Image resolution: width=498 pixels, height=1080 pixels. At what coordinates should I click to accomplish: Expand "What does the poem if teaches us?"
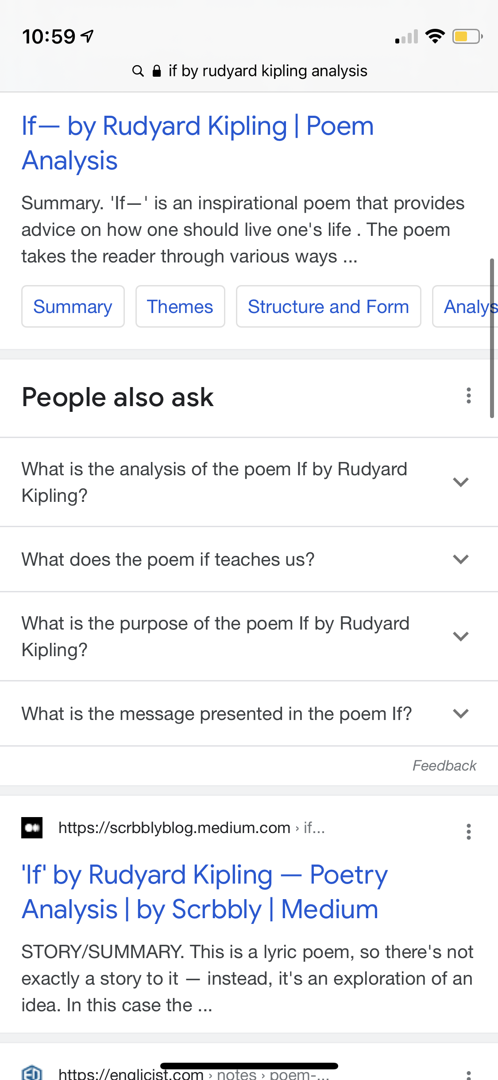[460, 559]
